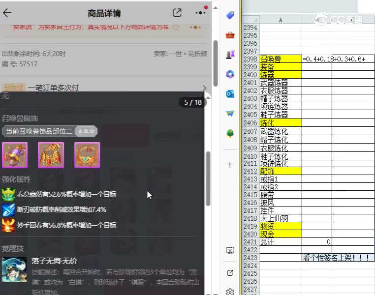Select cell 帽子炼化

(281, 140)
